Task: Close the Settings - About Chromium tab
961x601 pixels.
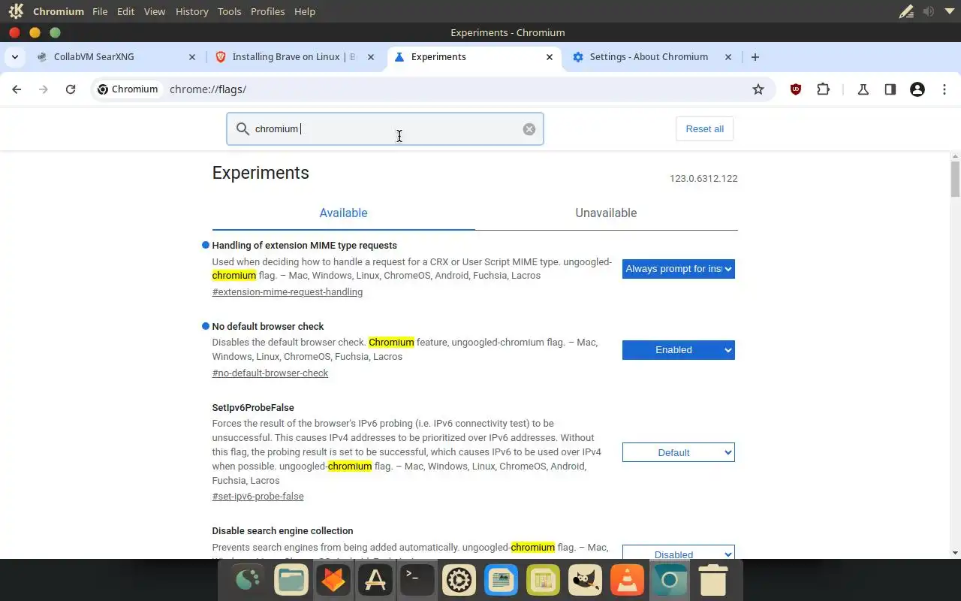Action: [728, 57]
